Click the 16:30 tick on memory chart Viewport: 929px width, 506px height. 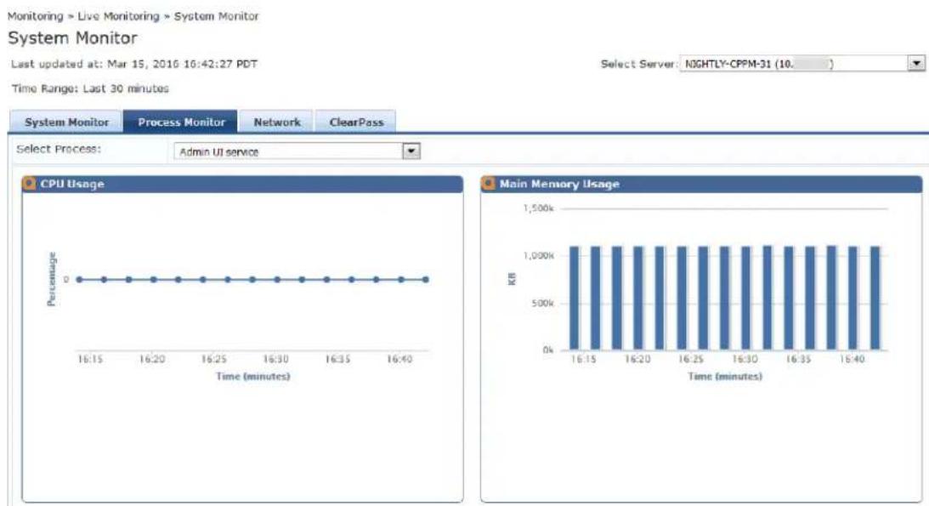pyautogui.click(x=745, y=359)
